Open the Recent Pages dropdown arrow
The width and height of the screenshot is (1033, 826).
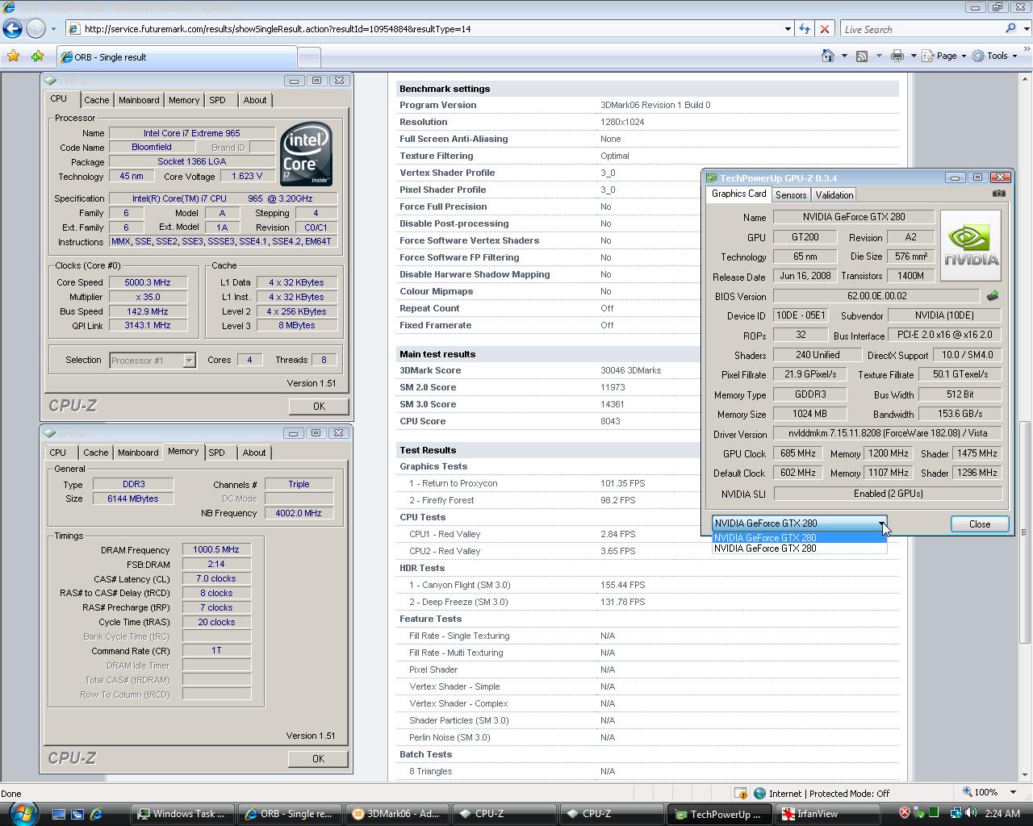point(53,29)
